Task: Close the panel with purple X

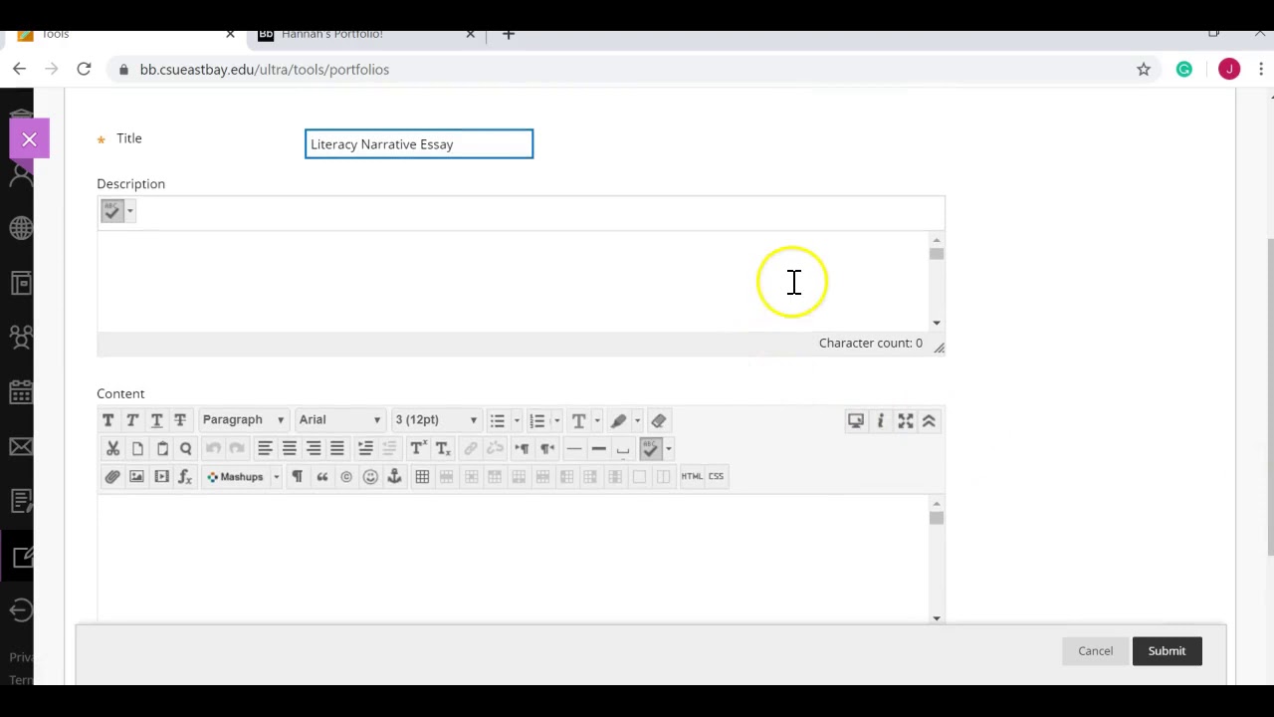Action: [29, 139]
